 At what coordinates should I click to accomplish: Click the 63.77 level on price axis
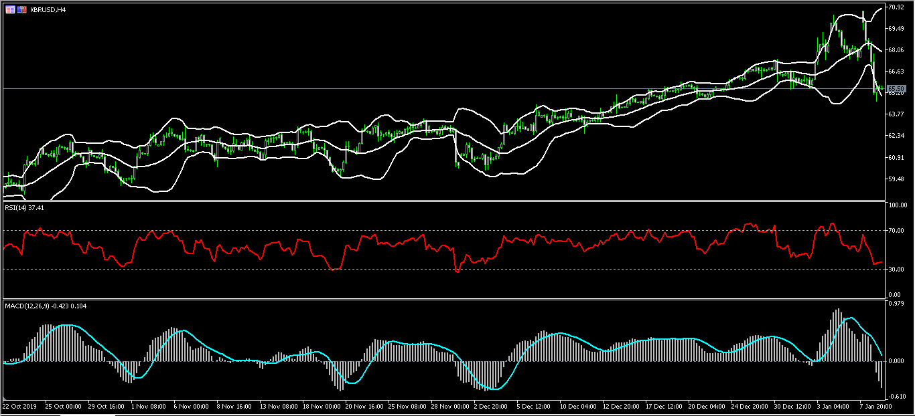click(896, 114)
